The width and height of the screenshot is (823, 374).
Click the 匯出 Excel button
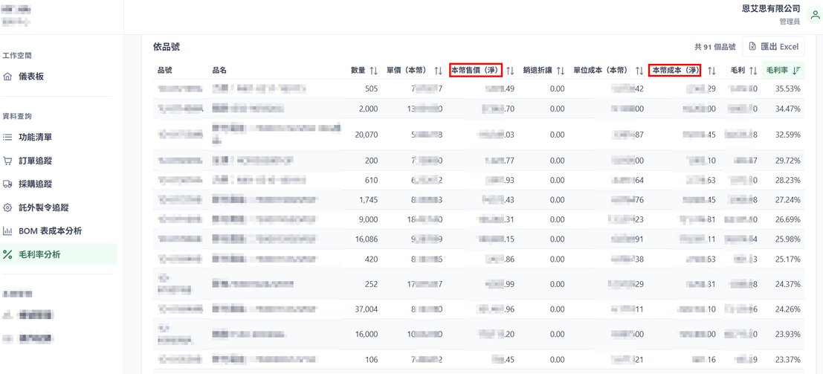(x=773, y=47)
